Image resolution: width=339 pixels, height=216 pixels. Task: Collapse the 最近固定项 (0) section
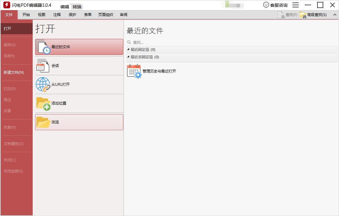128,49
